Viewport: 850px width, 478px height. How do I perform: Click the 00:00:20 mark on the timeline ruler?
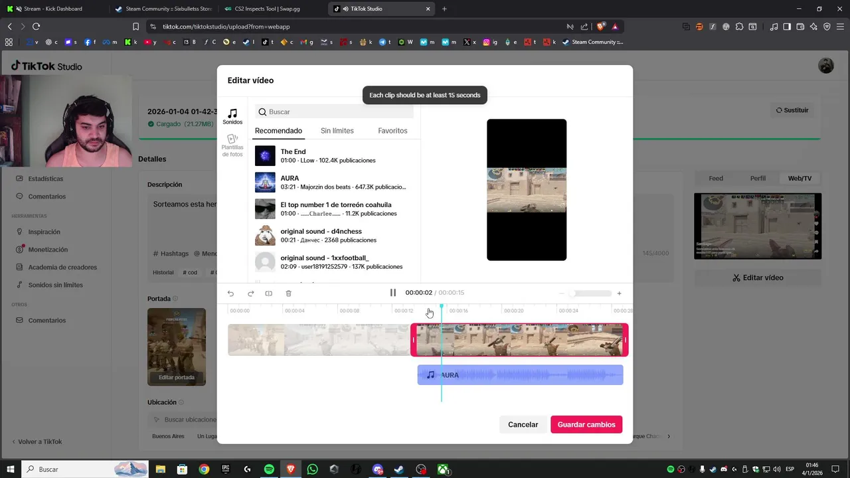click(x=513, y=311)
